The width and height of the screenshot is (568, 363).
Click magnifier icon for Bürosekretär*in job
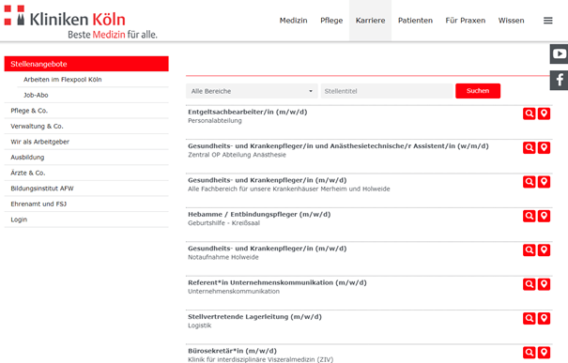point(530,353)
